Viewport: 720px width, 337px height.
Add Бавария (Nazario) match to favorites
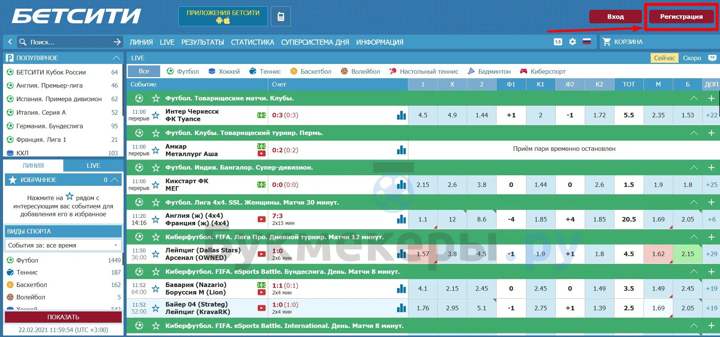click(x=156, y=288)
